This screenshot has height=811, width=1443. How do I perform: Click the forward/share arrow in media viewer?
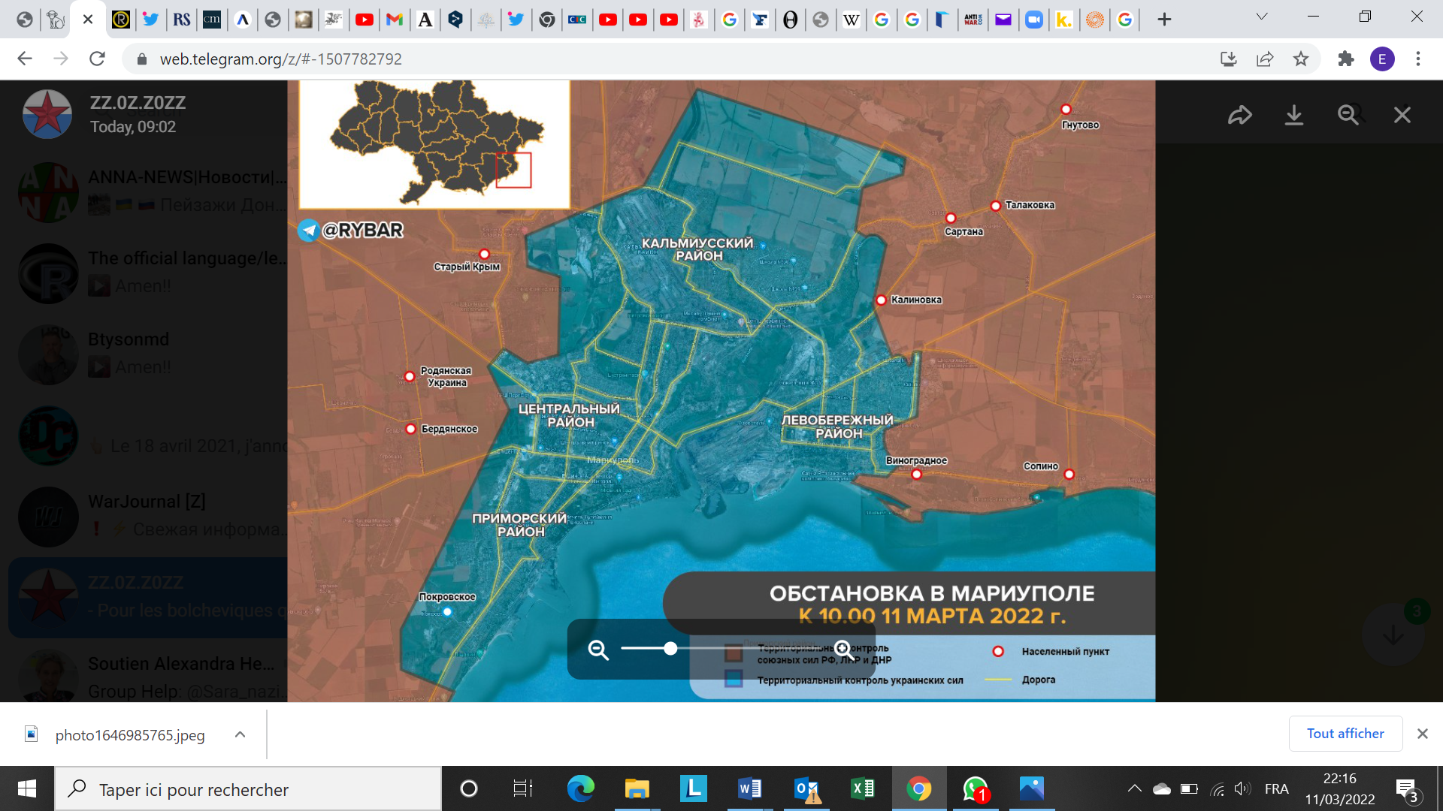coord(1239,115)
